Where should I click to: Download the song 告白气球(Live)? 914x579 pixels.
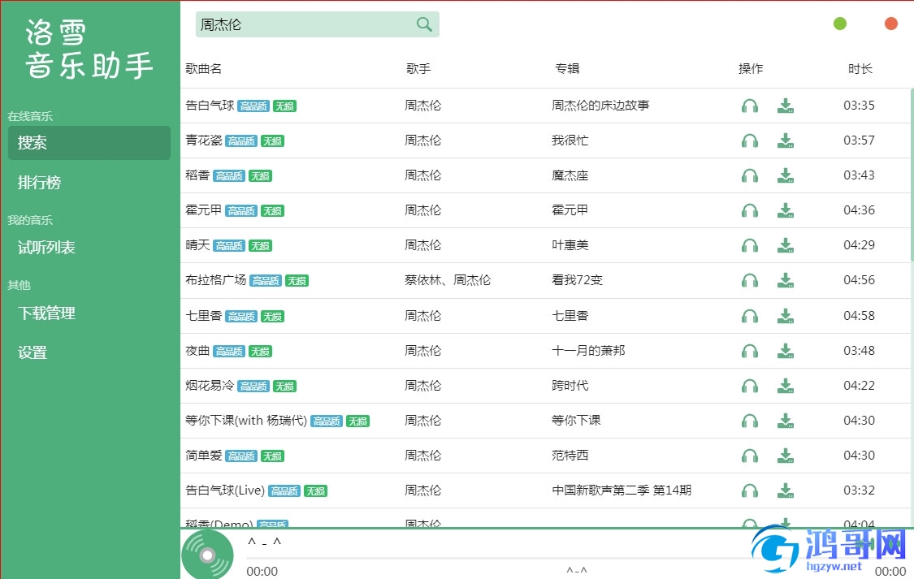pos(785,491)
